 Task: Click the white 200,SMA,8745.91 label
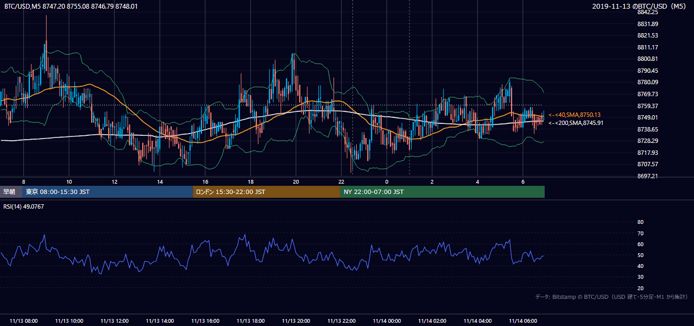point(576,123)
